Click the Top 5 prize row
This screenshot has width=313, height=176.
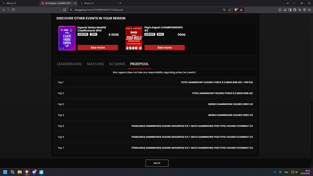155,126
